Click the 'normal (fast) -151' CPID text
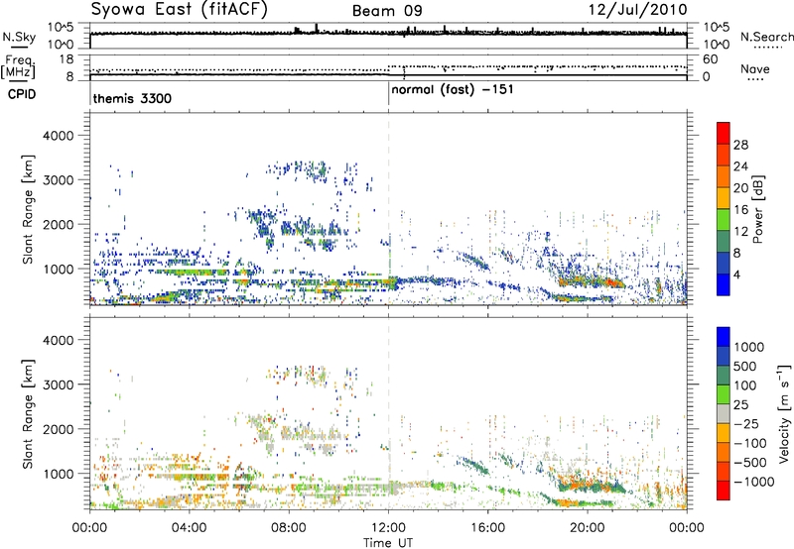The width and height of the screenshot is (794, 549). pyautogui.click(x=453, y=89)
